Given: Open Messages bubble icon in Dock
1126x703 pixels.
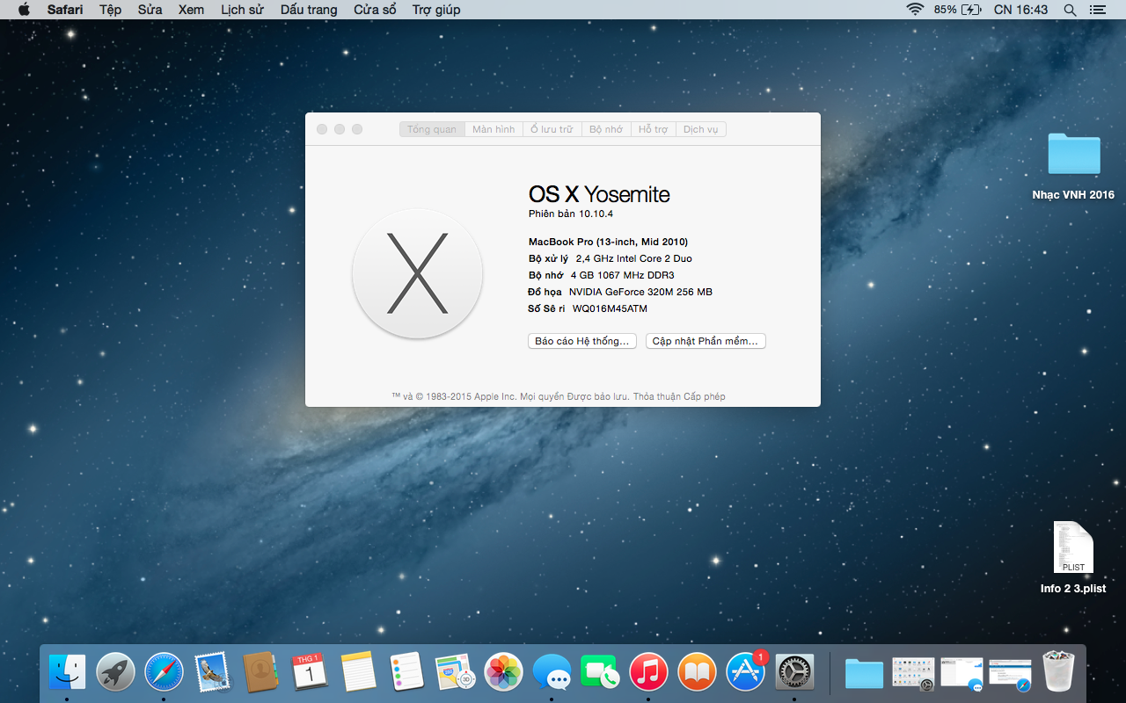Looking at the screenshot, I should point(552,672).
